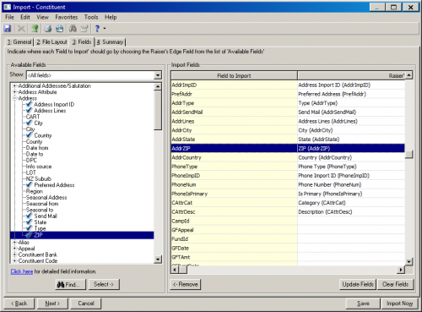Click the greyed-out Delete X toolbar icon
Image resolution: width=422 pixels, height=312 pixels.
21,29
